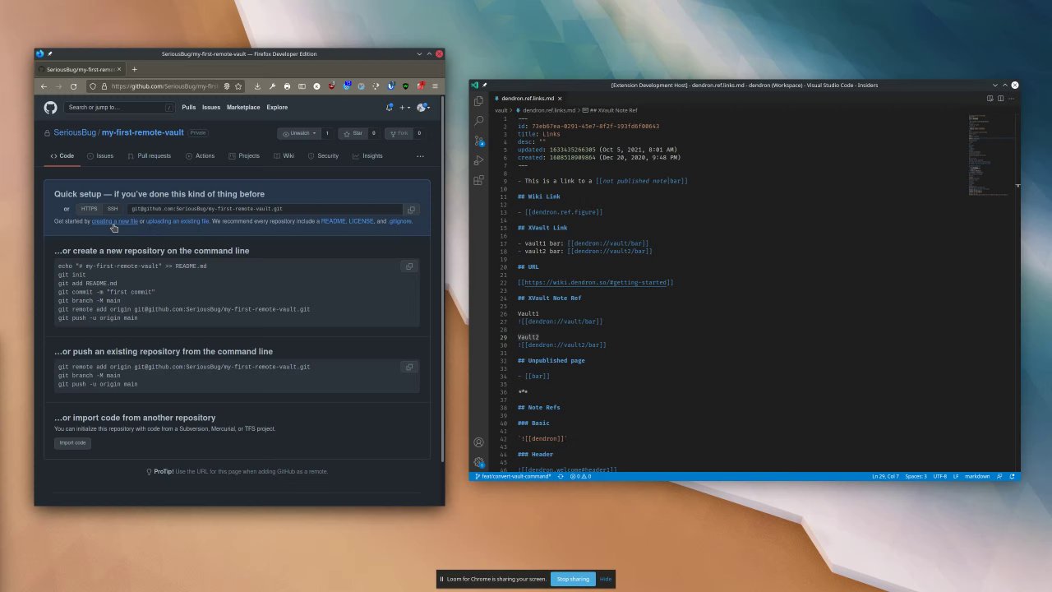Switch git branch feat/convert-vault-command
This screenshot has height=592, width=1052.
pos(512,476)
